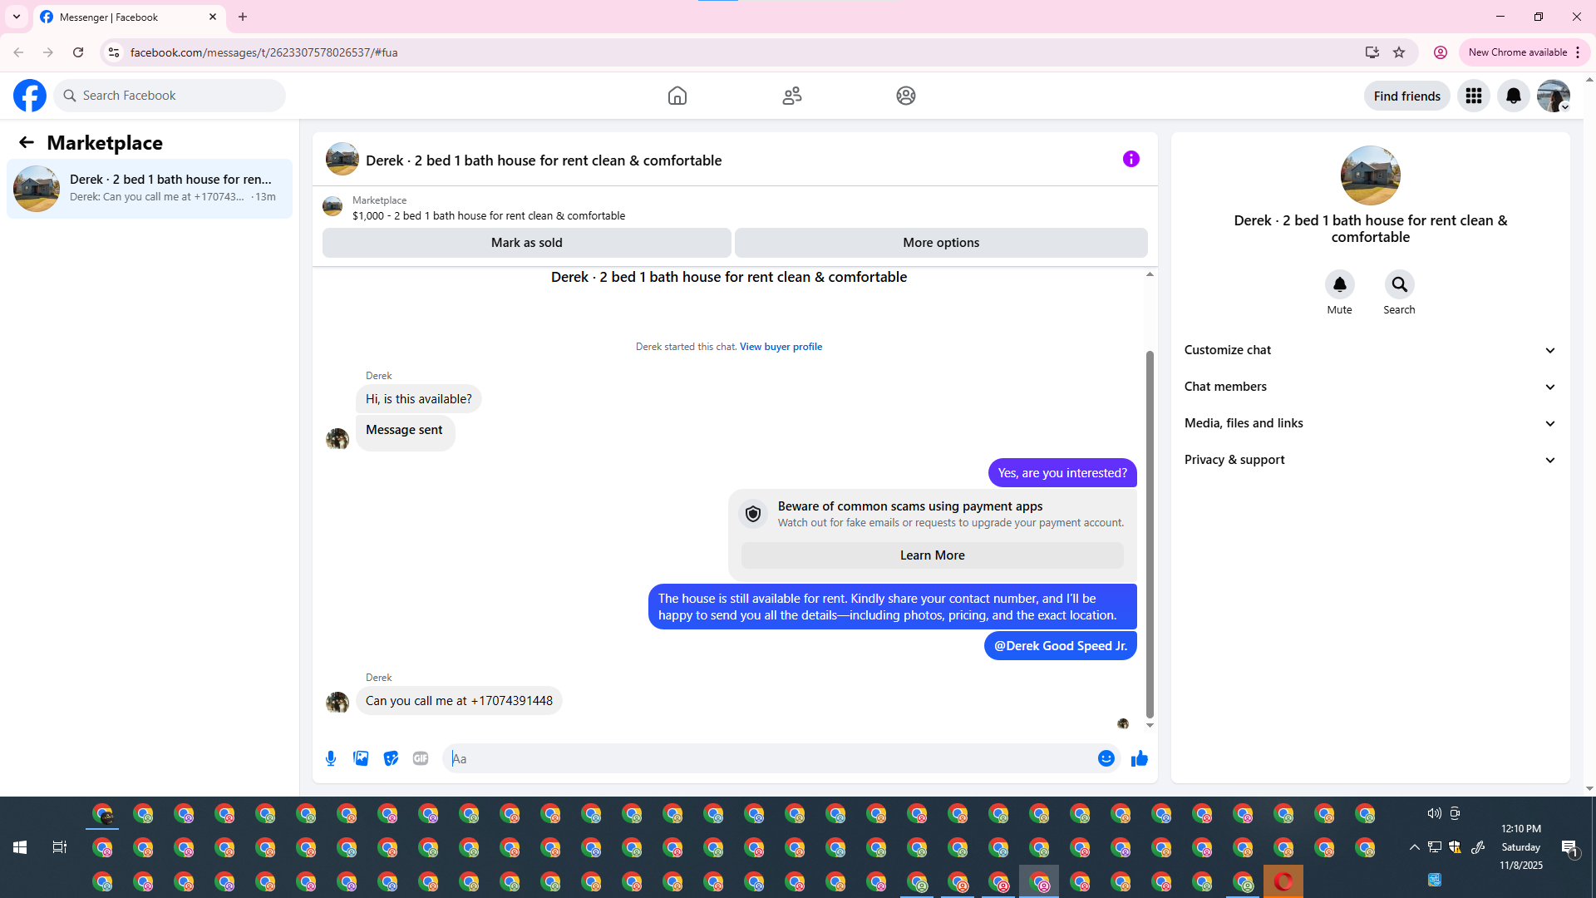Image resolution: width=1596 pixels, height=898 pixels.
Task: Click the voice clip microphone icon
Action: [331, 758]
